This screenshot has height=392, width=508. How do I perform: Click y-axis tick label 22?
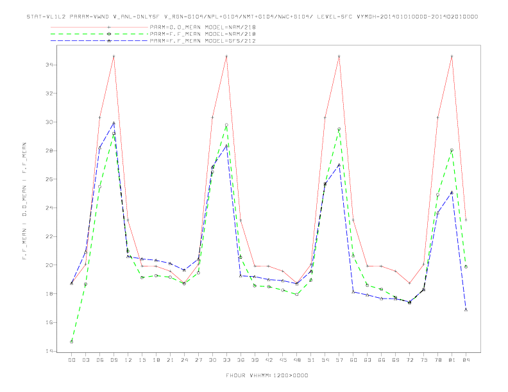pyautogui.click(x=49, y=236)
